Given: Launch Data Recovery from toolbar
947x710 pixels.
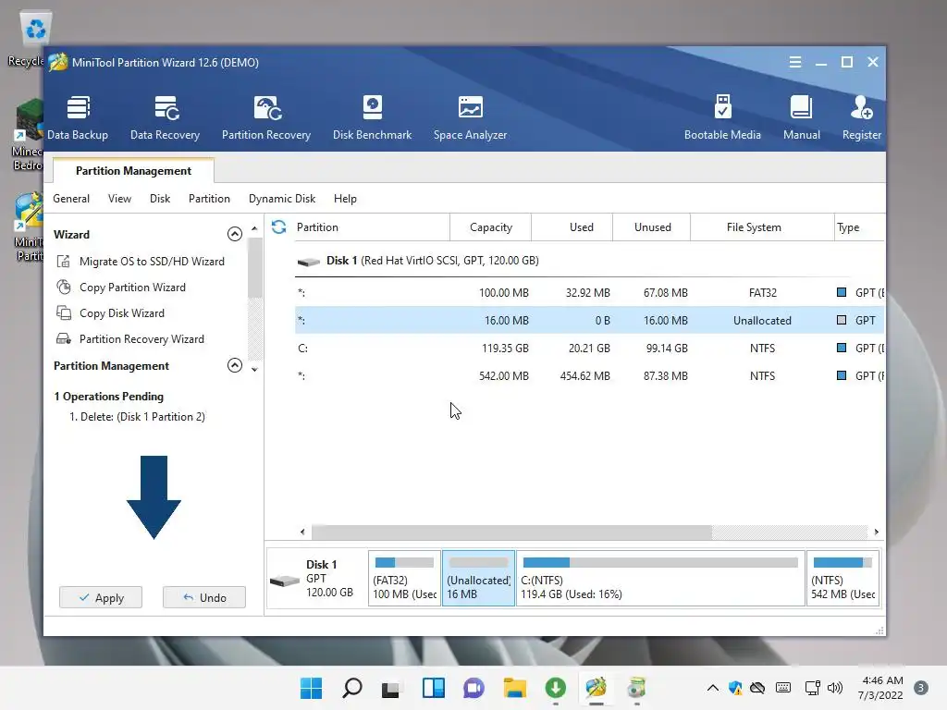Looking at the screenshot, I should point(165,117).
